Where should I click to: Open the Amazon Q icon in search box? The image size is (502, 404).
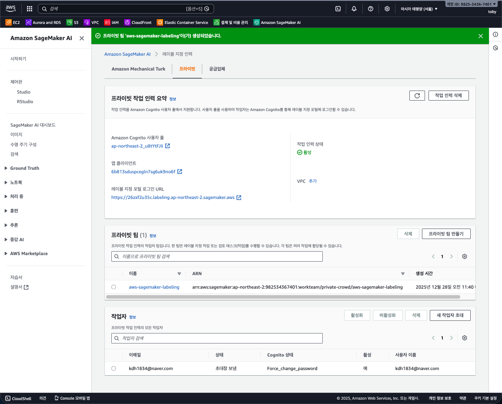click(x=207, y=9)
